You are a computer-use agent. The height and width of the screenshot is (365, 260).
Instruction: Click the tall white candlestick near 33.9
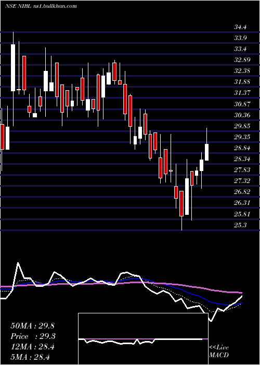click(x=13, y=68)
